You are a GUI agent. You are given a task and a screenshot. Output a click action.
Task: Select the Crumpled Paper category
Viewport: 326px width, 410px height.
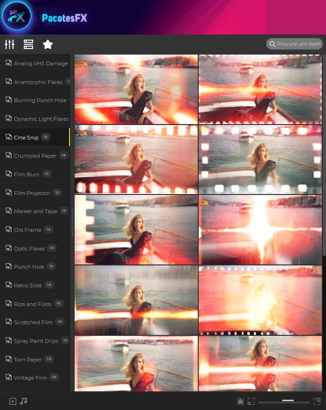[35, 156]
